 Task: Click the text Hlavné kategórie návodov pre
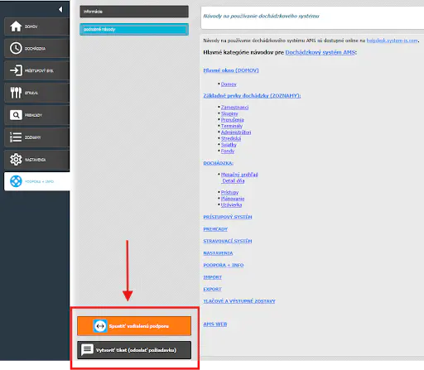click(x=243, y=52)
